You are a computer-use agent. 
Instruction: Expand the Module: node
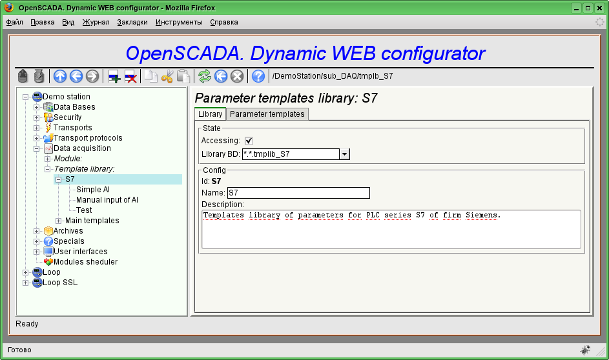(47, 159)
